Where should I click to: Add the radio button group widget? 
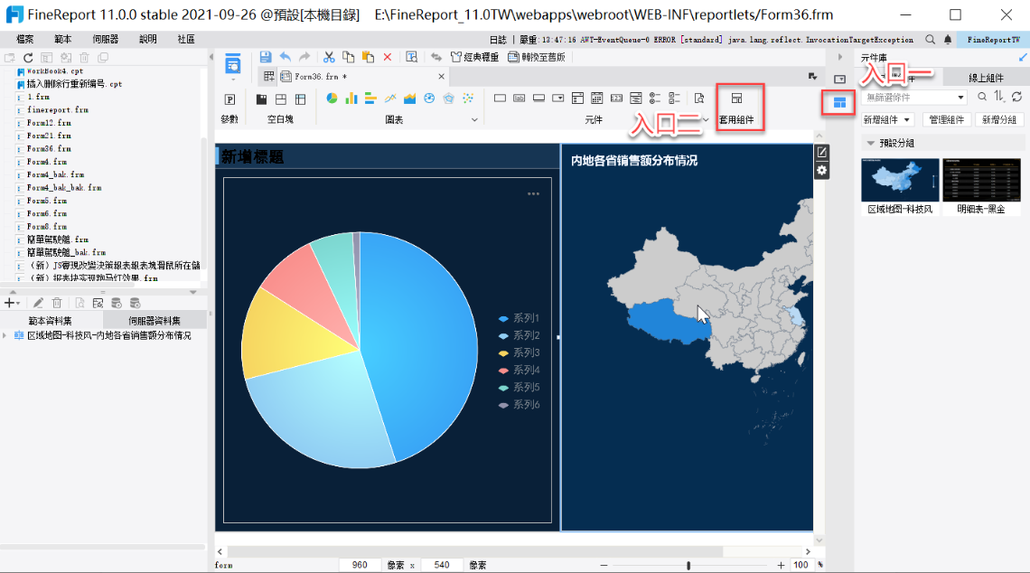coord(655,99)
